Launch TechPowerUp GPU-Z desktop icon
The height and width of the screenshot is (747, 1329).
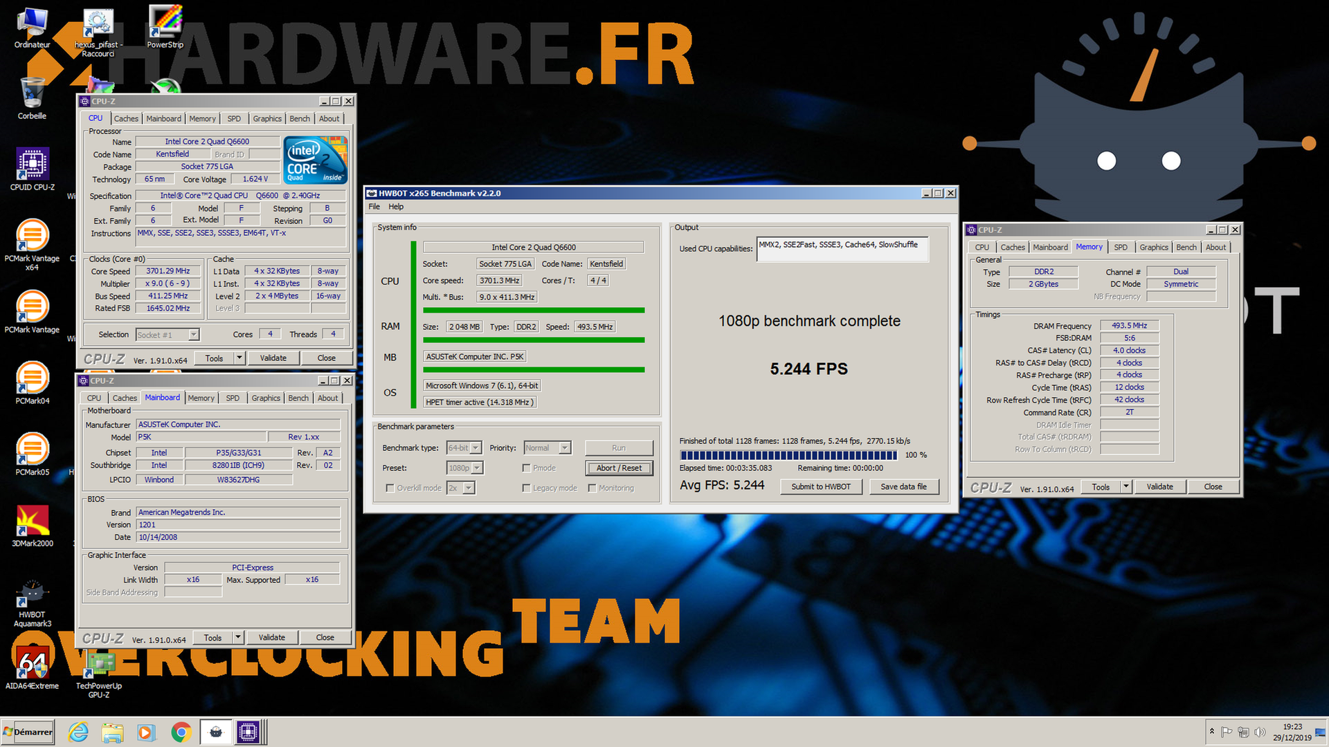98,674
